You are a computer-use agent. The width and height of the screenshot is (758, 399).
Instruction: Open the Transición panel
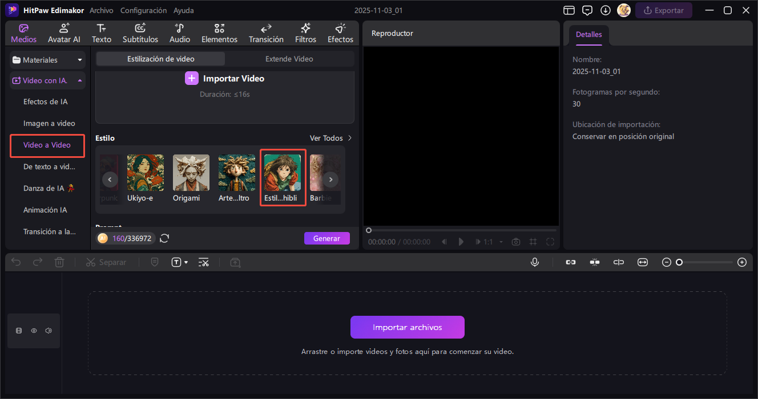266,33
